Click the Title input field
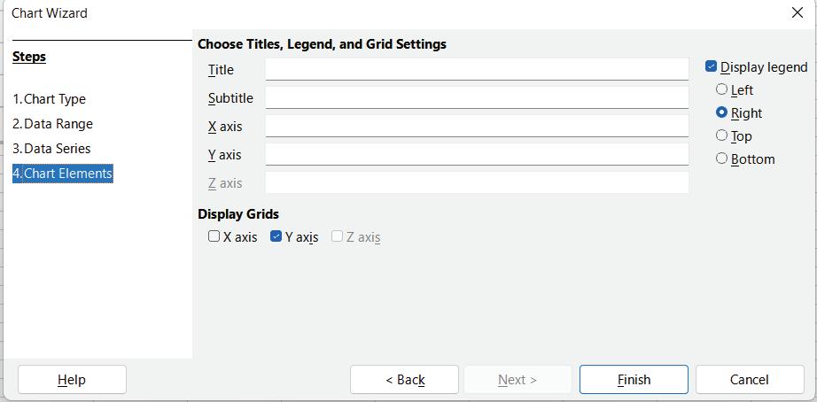817x402 pixels. [x=477, y=69]
